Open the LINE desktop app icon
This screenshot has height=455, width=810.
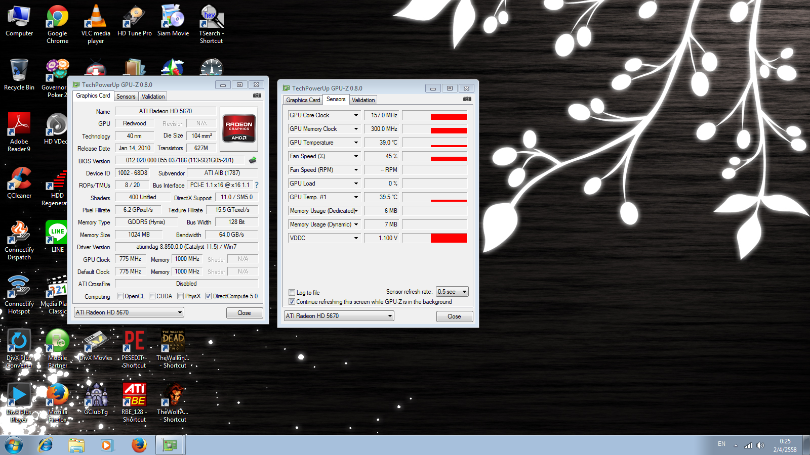coord(57,237)
